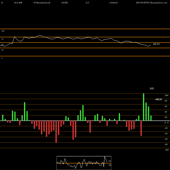Click the MR label above the histogram
170x170 pixels.
tap(152, 88)
